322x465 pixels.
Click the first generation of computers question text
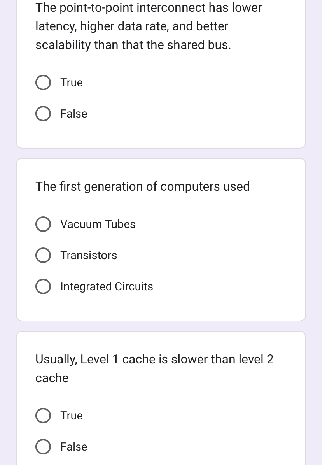pos(142,187)
